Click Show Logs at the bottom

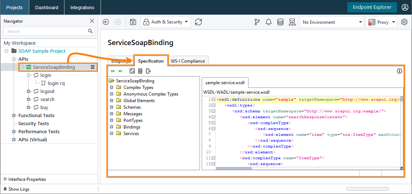(x=19, y=189)
